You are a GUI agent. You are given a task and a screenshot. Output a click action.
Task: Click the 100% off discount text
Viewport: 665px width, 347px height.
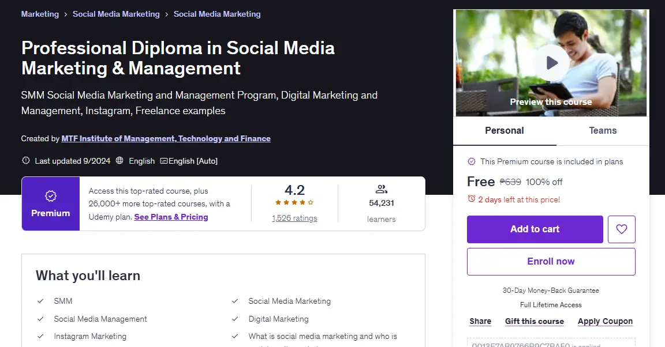(x=544, y=182)
